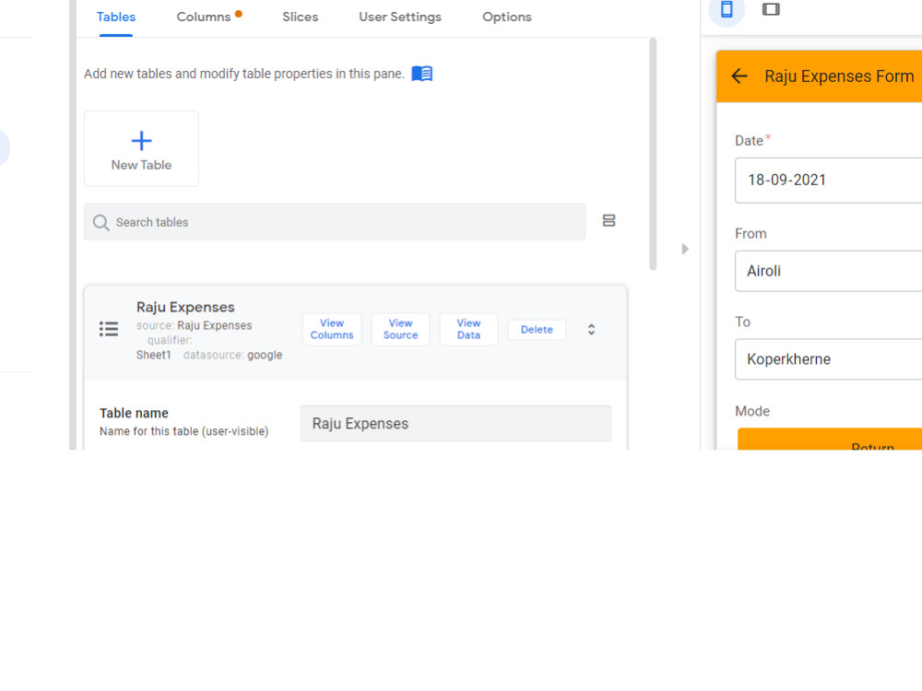Open the Slices tab
This screenshot has height=691, width=922.
[x=300, y=17]
